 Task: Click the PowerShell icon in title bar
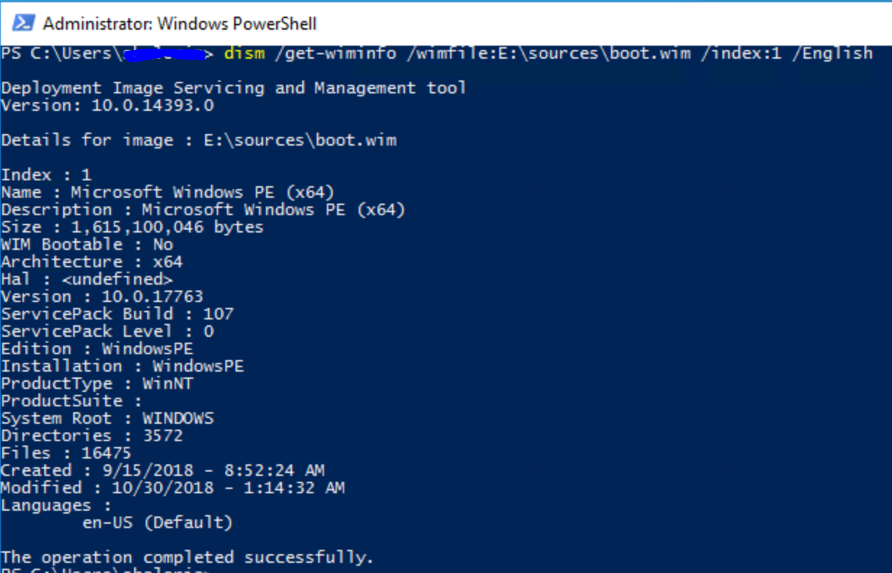[22, 24]
